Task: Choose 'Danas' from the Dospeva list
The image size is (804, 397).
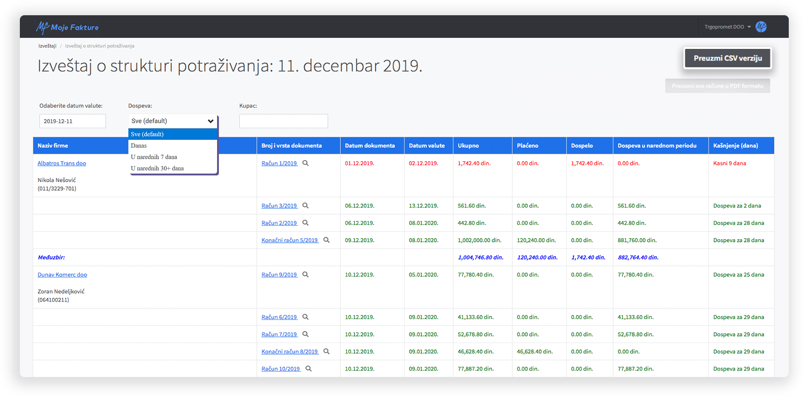Action: (x=139, y=145)
